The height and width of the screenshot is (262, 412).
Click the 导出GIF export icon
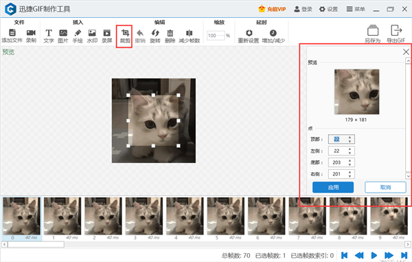[x=396, y=30]
